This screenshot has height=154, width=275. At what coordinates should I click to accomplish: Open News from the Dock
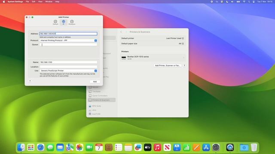coord(167,147)
